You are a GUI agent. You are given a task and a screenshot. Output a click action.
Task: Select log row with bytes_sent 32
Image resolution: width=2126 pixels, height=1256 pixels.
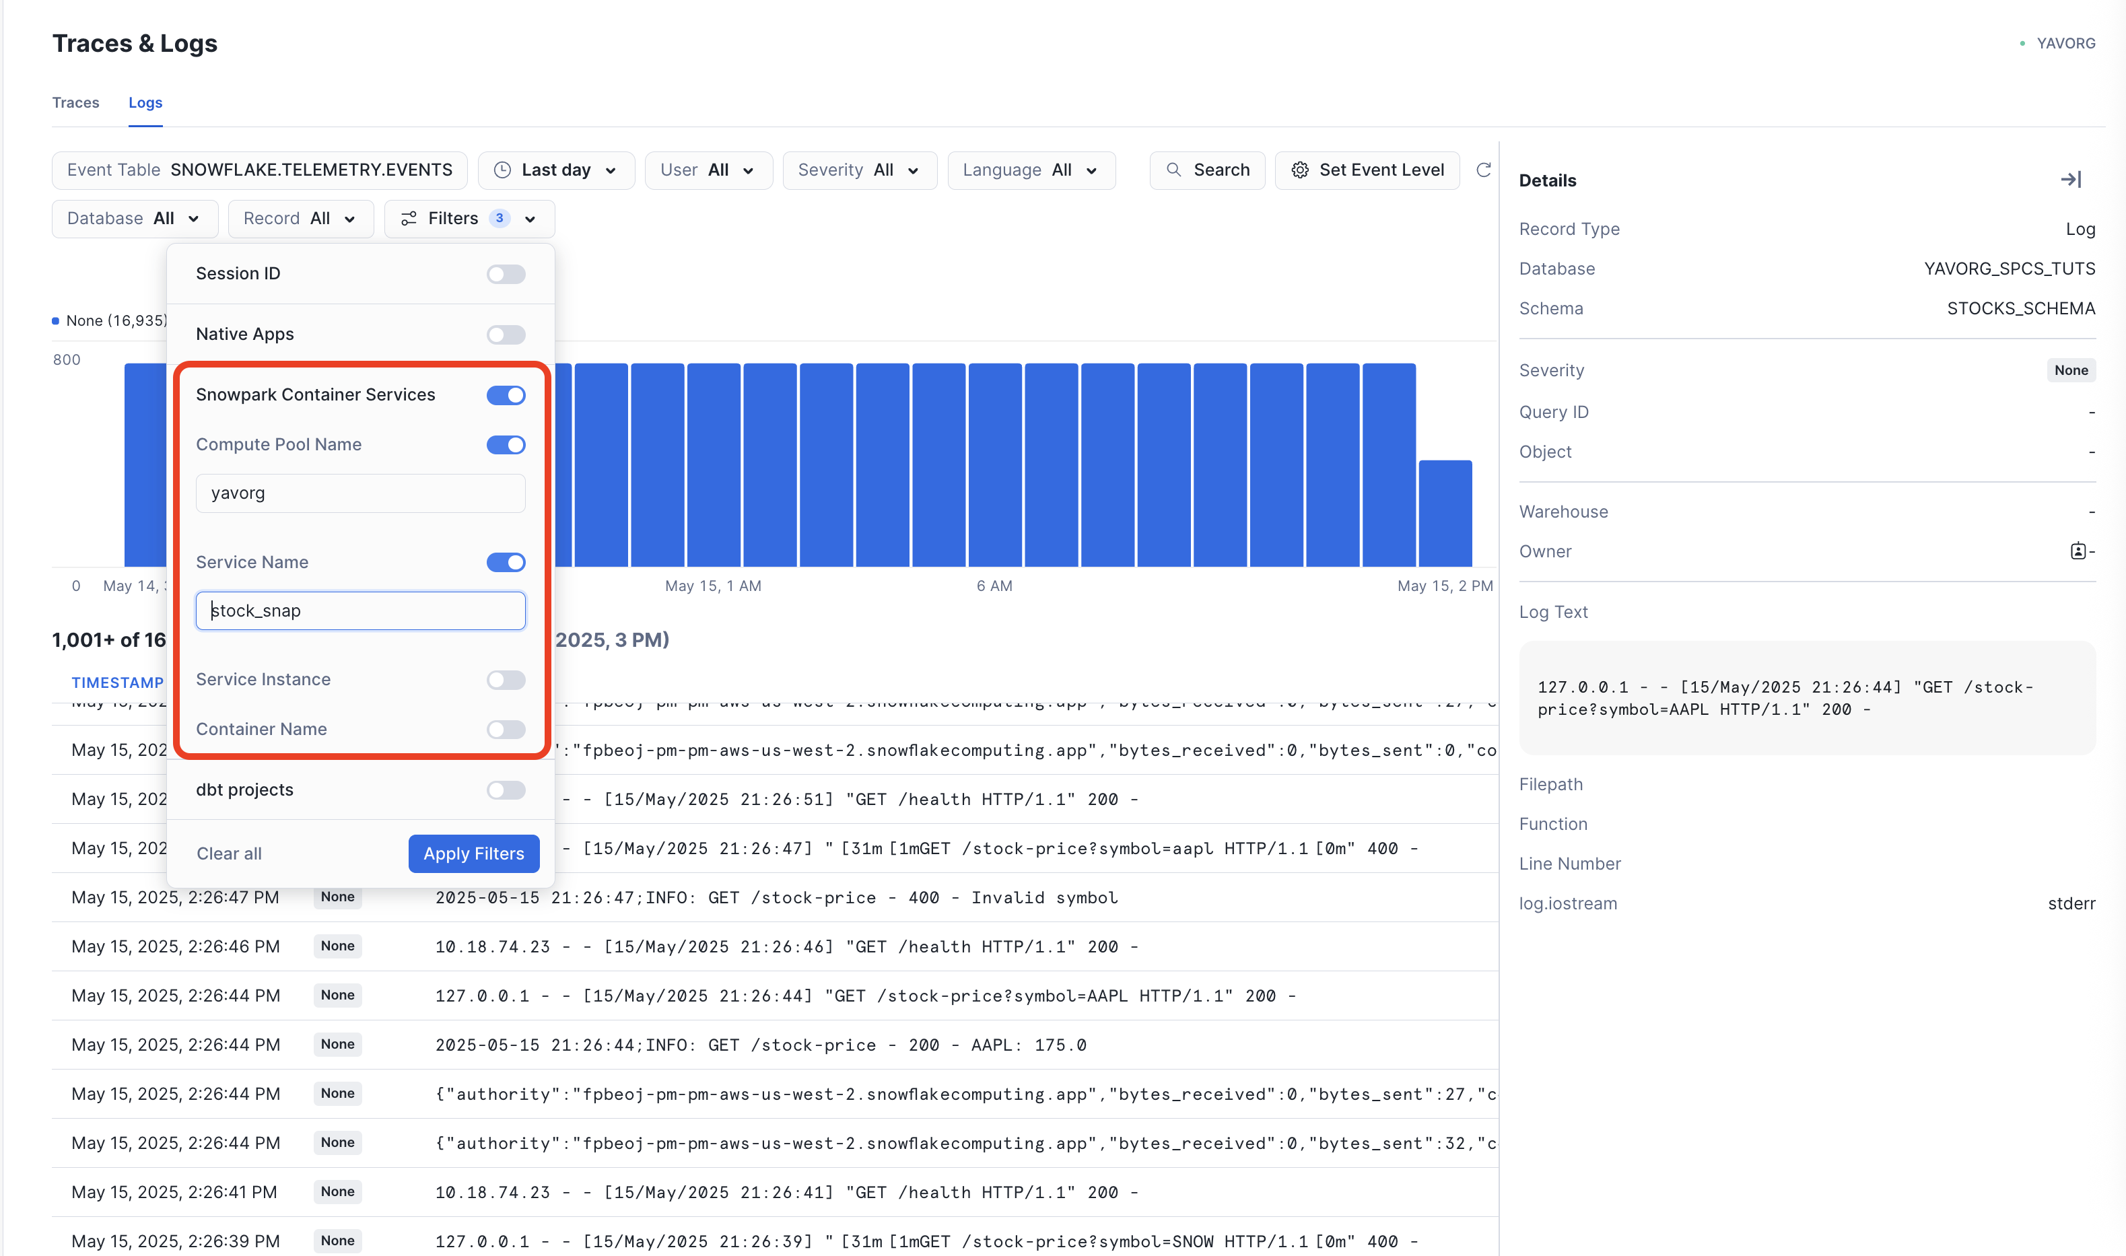[x=774, y=1144]
